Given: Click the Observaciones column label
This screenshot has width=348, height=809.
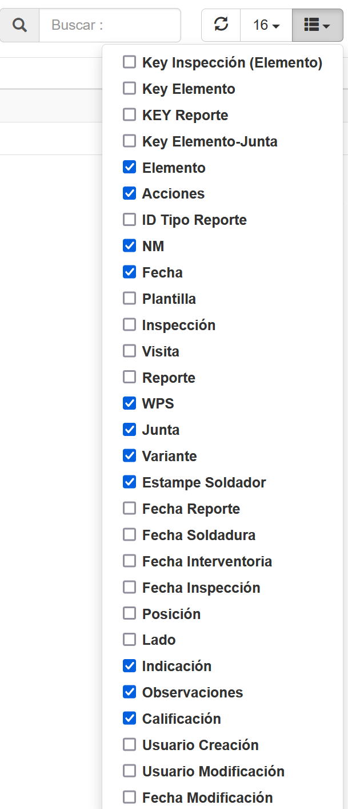Looking at the screenshot, I should click(193, 692).
